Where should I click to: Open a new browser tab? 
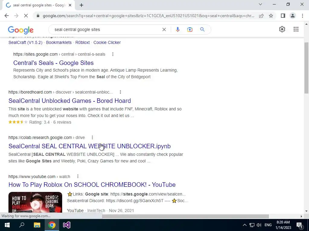coord(81,5)
